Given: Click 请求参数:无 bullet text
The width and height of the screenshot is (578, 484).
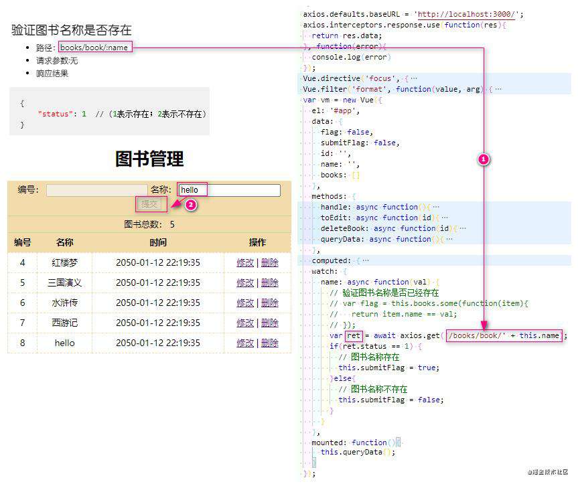Looking at the screenshot, I should [x=57, y=60].
